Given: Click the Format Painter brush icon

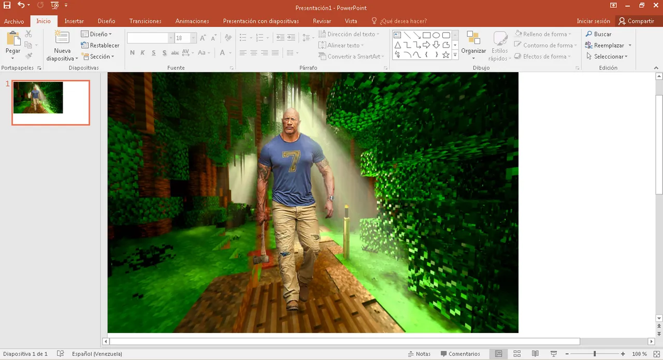Looking at the screenshot, I should click(28, 56).
